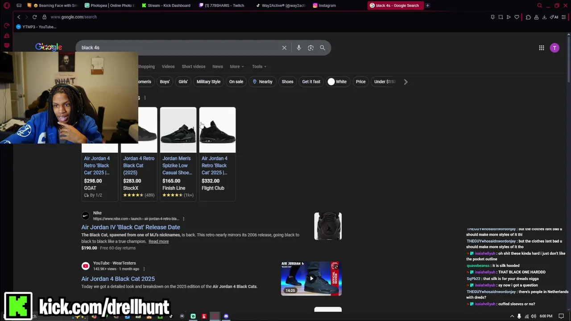Open the easy setup sliders icon
Screen dimensions: 571x321
click(x=564, y=17)
